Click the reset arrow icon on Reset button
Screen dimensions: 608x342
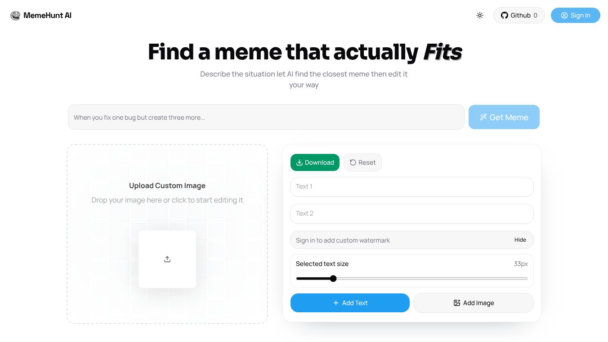point(353,162)
